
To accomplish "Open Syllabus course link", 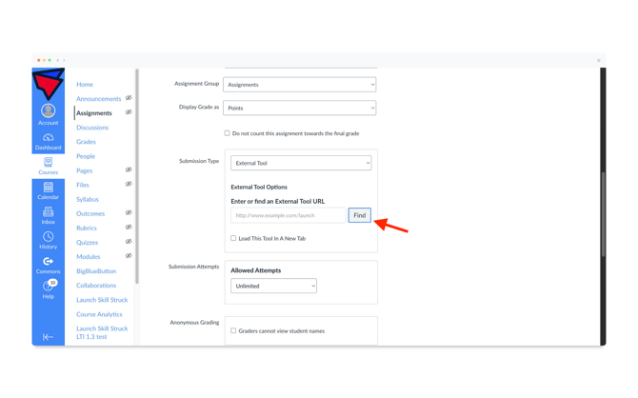I will (x=88, y=199).
